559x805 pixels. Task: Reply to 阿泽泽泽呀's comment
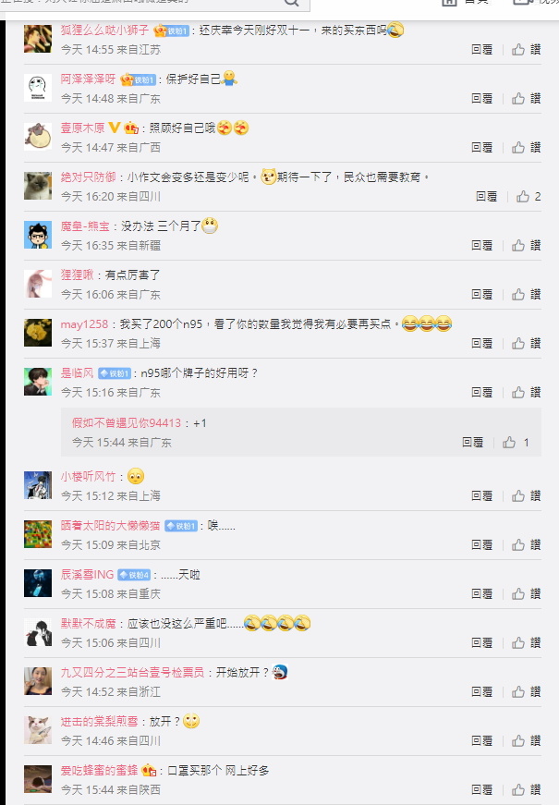coord(481,98)
